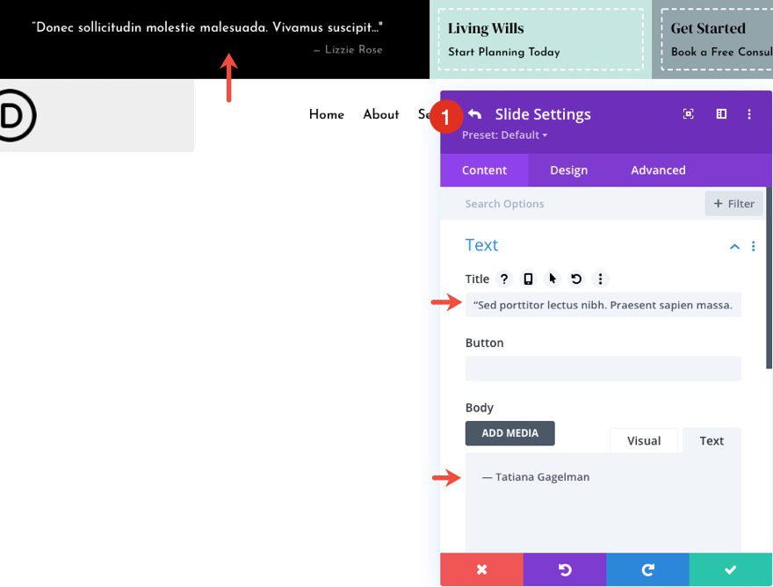Screen dimensions: 773x587
Task: Undo the last change in the builder
Action: coord(564,569)
